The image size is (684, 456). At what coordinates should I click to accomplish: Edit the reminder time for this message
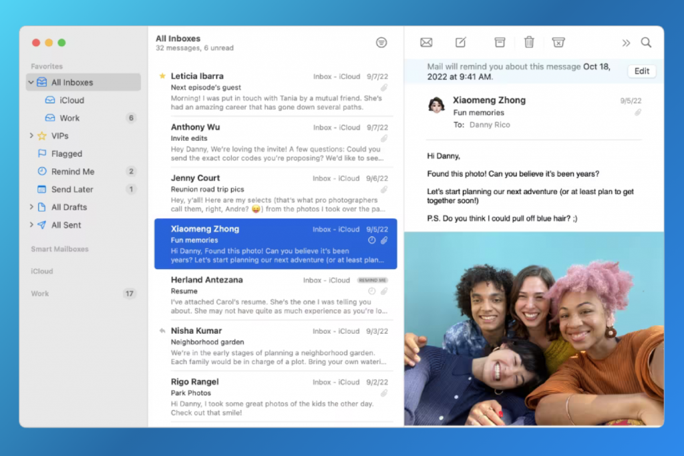pos(641,71)
